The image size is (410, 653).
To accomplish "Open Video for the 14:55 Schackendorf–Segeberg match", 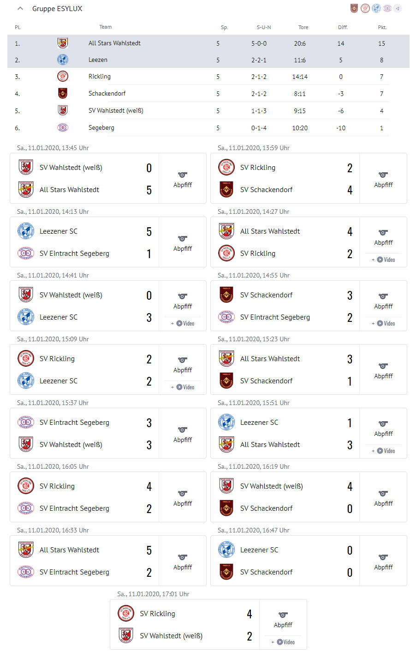I will pos(384,323).
